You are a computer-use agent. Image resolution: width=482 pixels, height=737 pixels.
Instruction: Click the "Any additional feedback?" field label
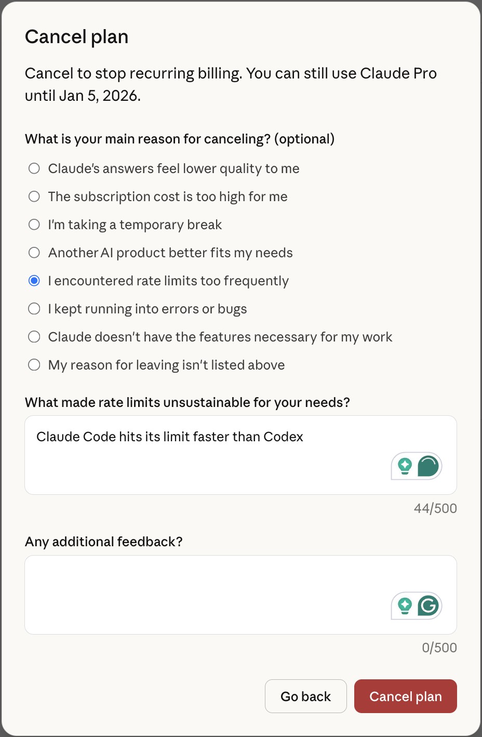coord(104,542)
